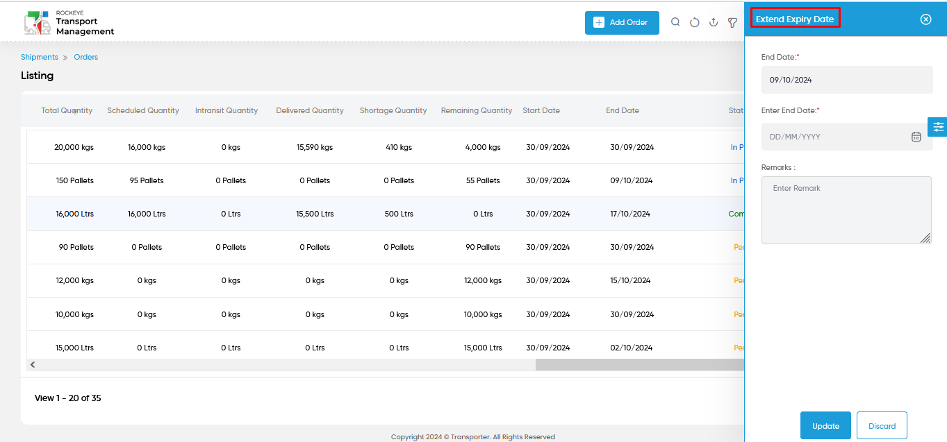The width and height of the screenshot is (947, 442).
Task: Click the Discard button
Action: [882, 425]
